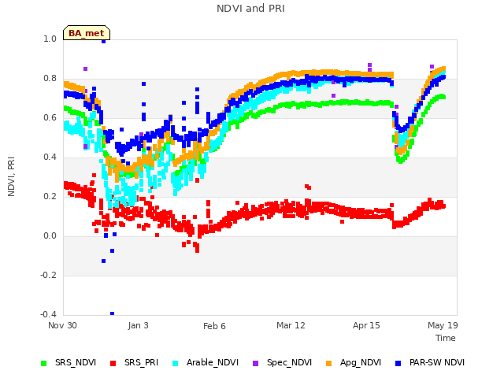The width and height of the screenshot is (504, 378).
Task: Click the green SRS_NDVI legend swatch
Action: click(44, 363)
